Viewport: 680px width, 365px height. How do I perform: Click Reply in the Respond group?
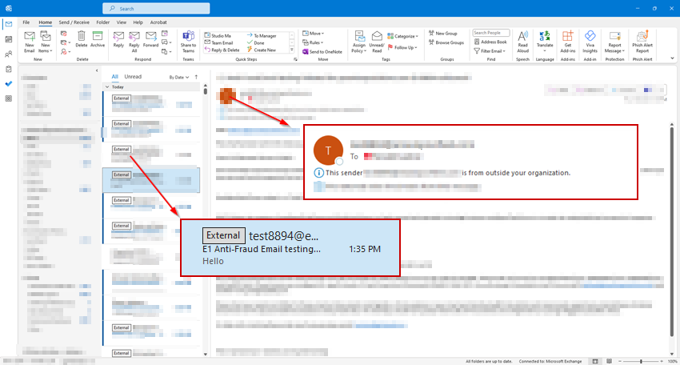[118, 39]
